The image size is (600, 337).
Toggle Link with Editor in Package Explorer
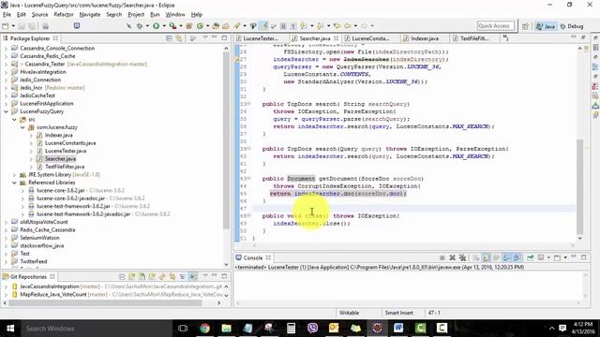coord(179,38)
